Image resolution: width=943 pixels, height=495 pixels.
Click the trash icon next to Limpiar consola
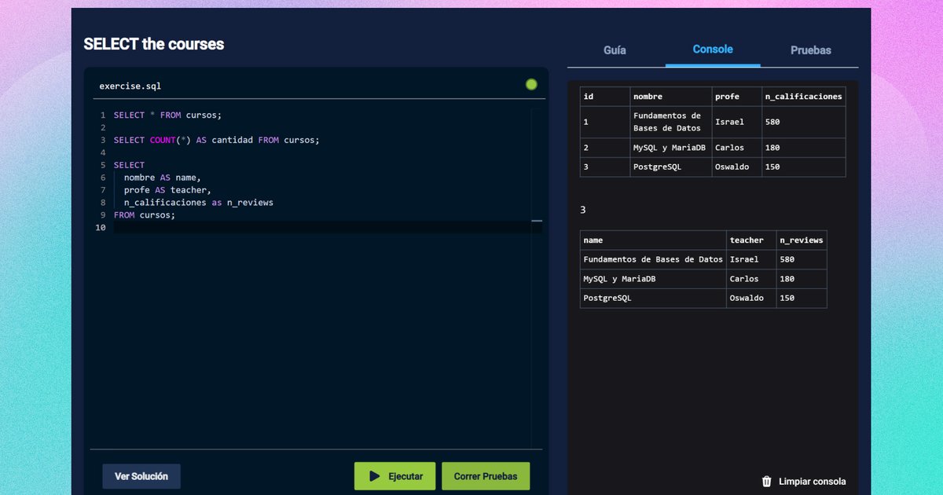point(767,482)
